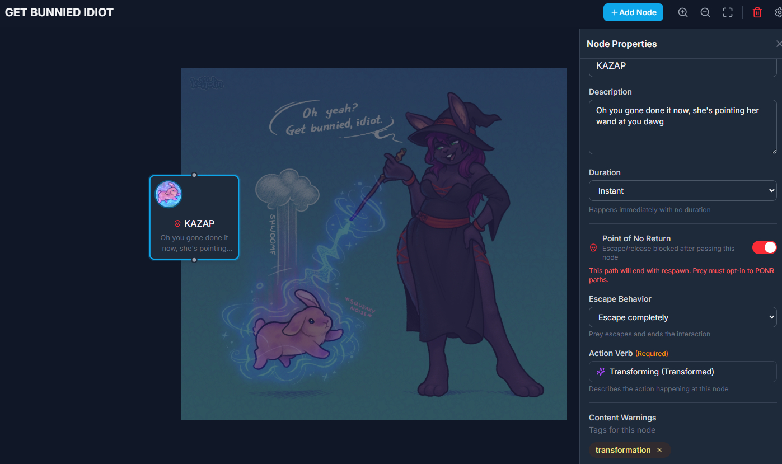Open the settings gear icon
The width and height of the screenshot is (782, 464).
point(778,12)
